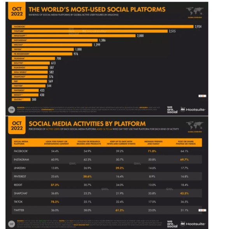Image resolution: width=249 pixels, height=229 pixels.
Task: Click the Snapchat row label in the table
Action: [21, 193]
